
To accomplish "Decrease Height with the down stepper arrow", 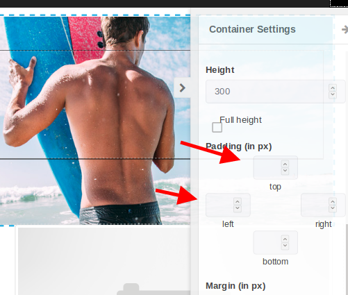I will pos(333,94).
